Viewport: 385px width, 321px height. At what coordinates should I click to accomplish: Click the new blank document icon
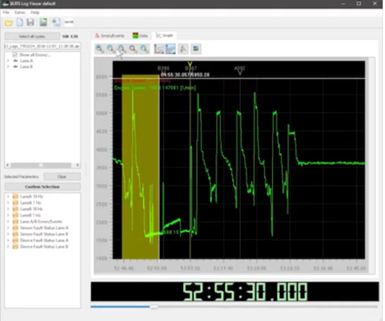click(x=20, y=22)
